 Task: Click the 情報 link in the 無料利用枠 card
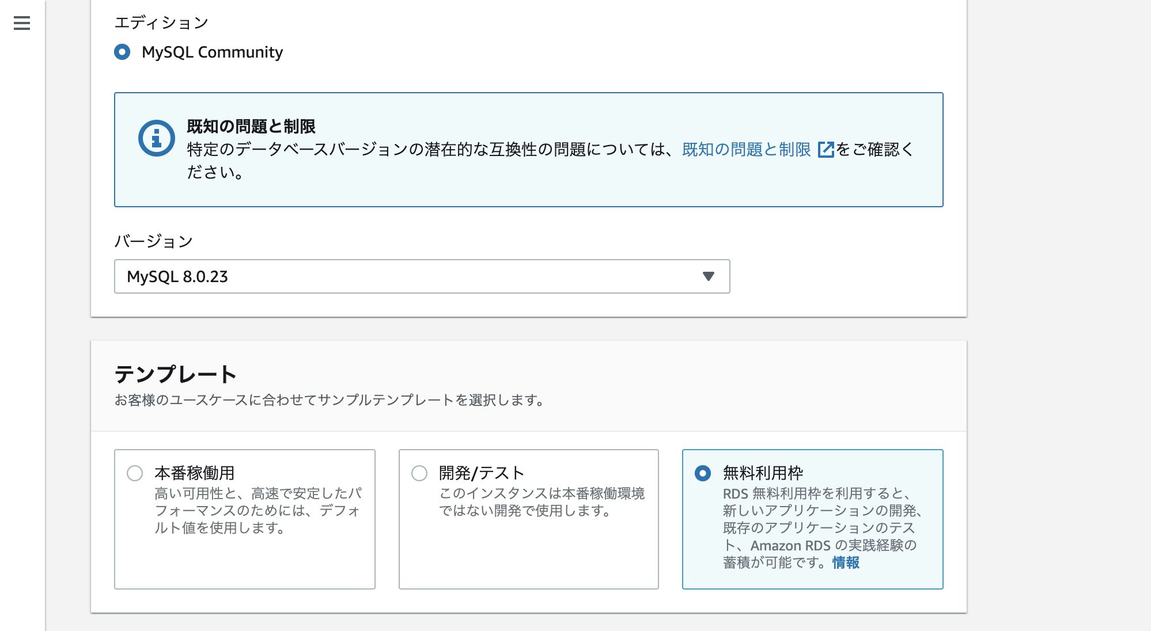click(844, 564)
